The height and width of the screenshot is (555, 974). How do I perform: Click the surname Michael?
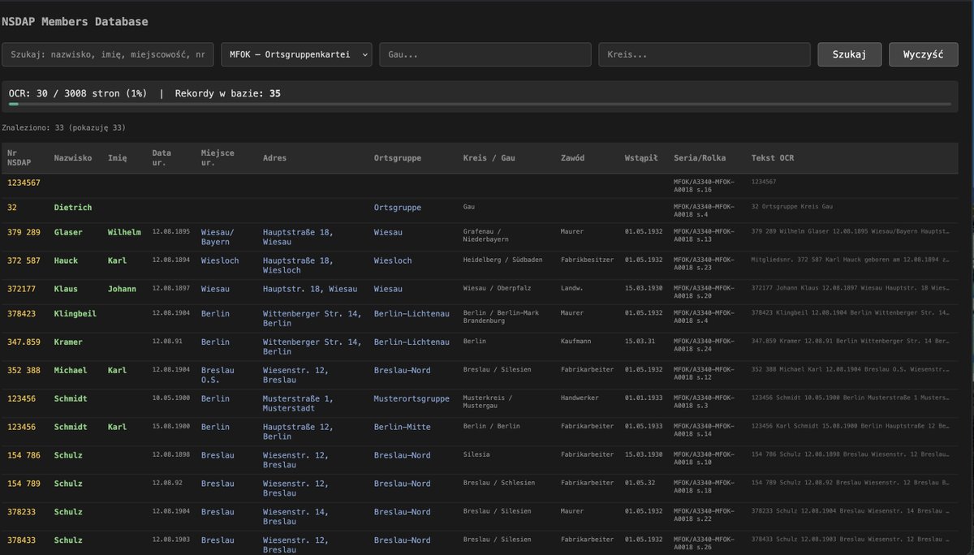71,370
